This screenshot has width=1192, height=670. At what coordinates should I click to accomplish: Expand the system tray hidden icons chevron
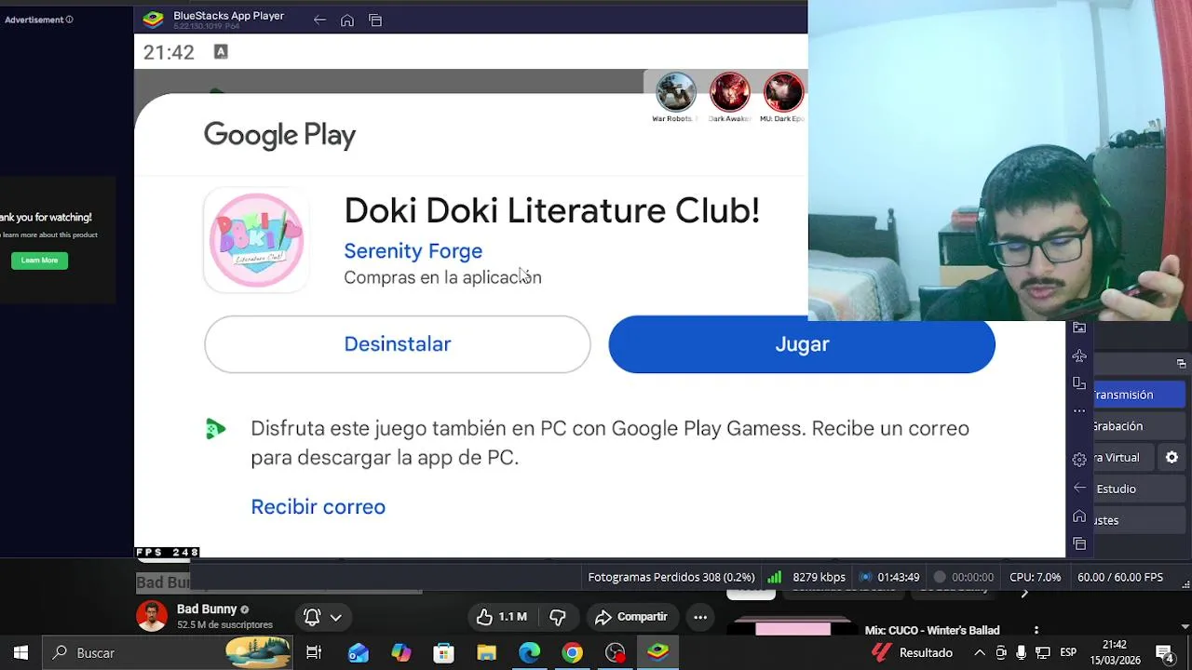980,653
